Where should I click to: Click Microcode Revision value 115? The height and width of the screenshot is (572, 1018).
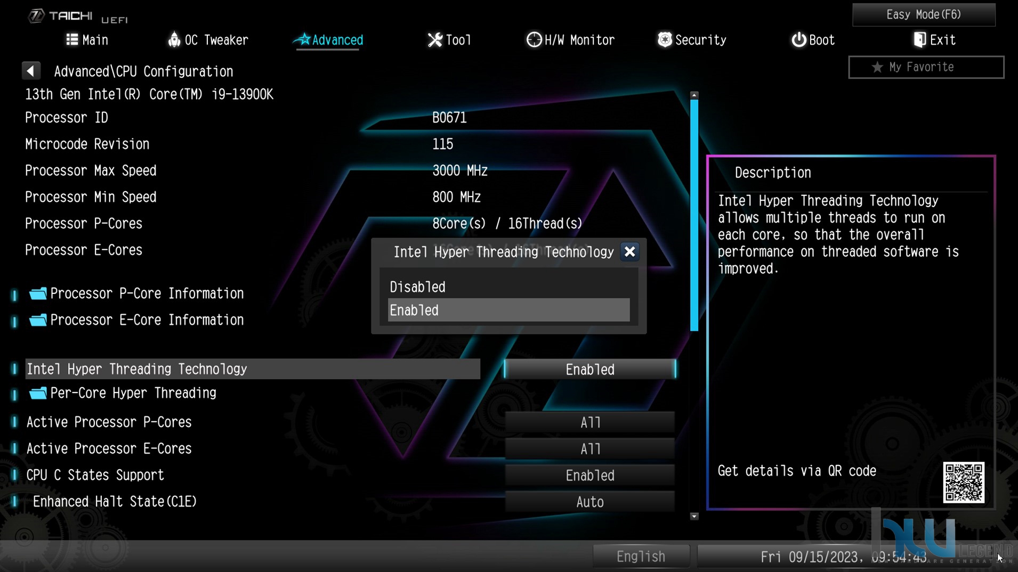click(x=442, y=144)
